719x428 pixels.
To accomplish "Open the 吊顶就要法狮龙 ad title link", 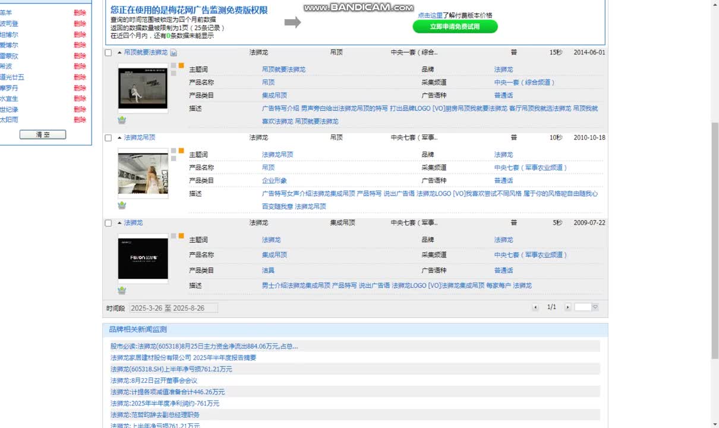I will point(146,53).
